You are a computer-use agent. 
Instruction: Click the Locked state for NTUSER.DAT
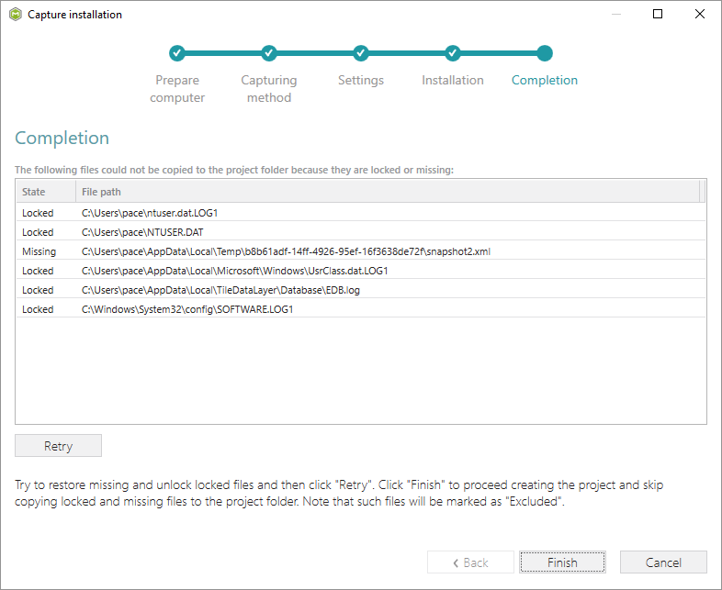tap(38, 232)
